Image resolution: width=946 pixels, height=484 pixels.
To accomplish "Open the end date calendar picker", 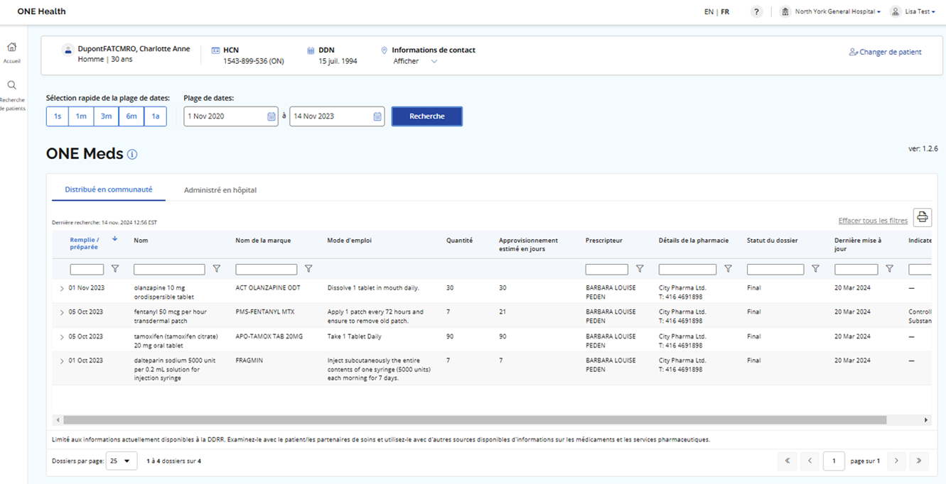I will (377, 116).
